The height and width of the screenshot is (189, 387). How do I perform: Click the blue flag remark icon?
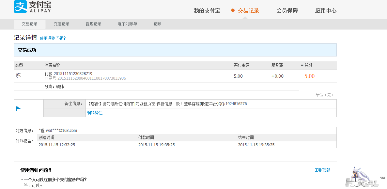pos(18,109)
